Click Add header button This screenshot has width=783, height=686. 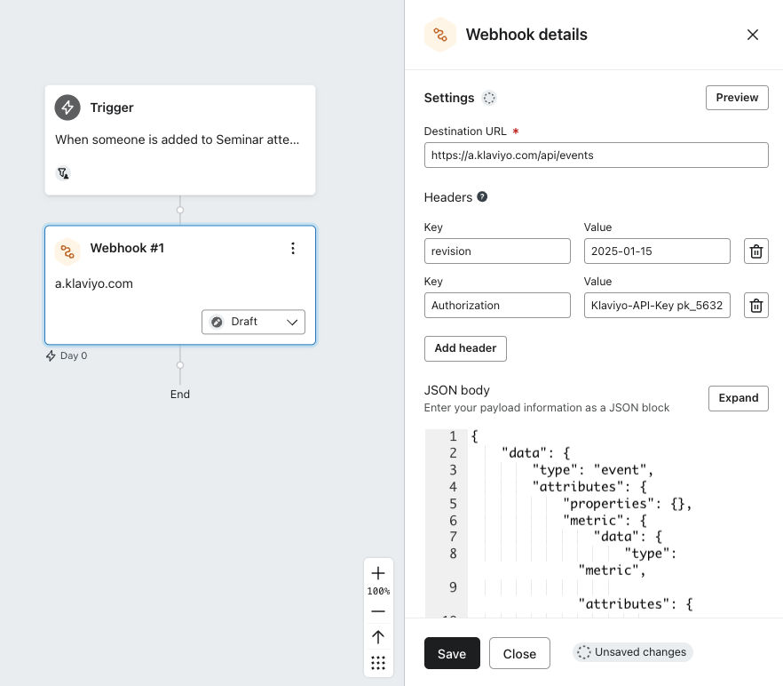coord(465,348)
